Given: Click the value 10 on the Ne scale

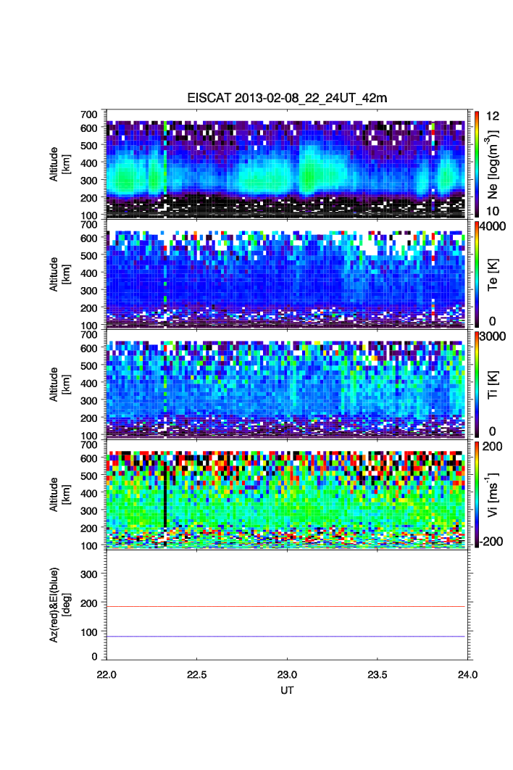Looking at the screenshot, I should coord(493,211).
